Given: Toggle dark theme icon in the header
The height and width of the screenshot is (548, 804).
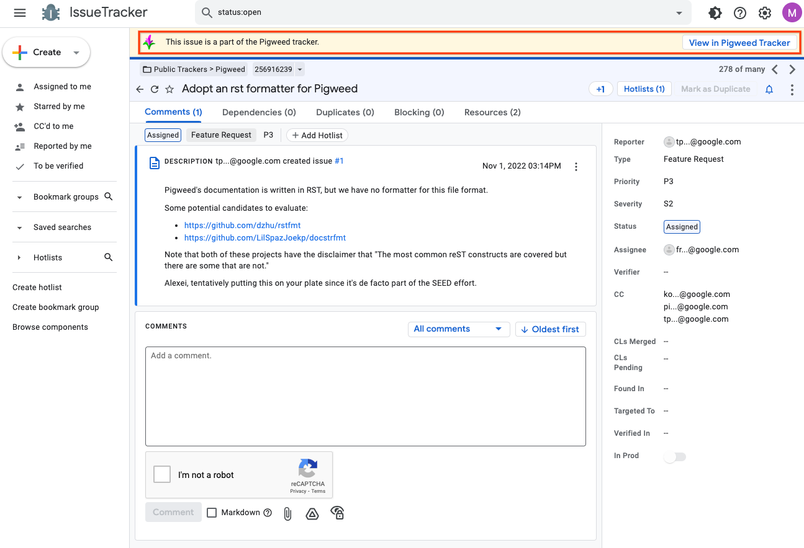Looking at the screenshot, I should coord(715,12).
